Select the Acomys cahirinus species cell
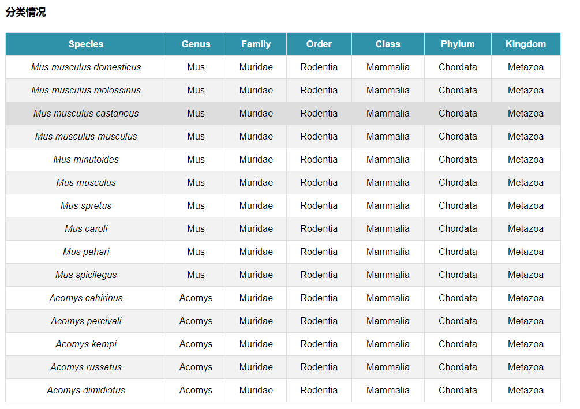This screenshot has width=580, height=409. point(86,298)
